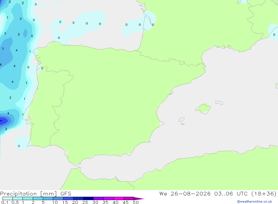Image resolution: width=278 pixels, height=204 pixels.
Task: Click the 5–10 mm legend color swatch
Action: 48,198
